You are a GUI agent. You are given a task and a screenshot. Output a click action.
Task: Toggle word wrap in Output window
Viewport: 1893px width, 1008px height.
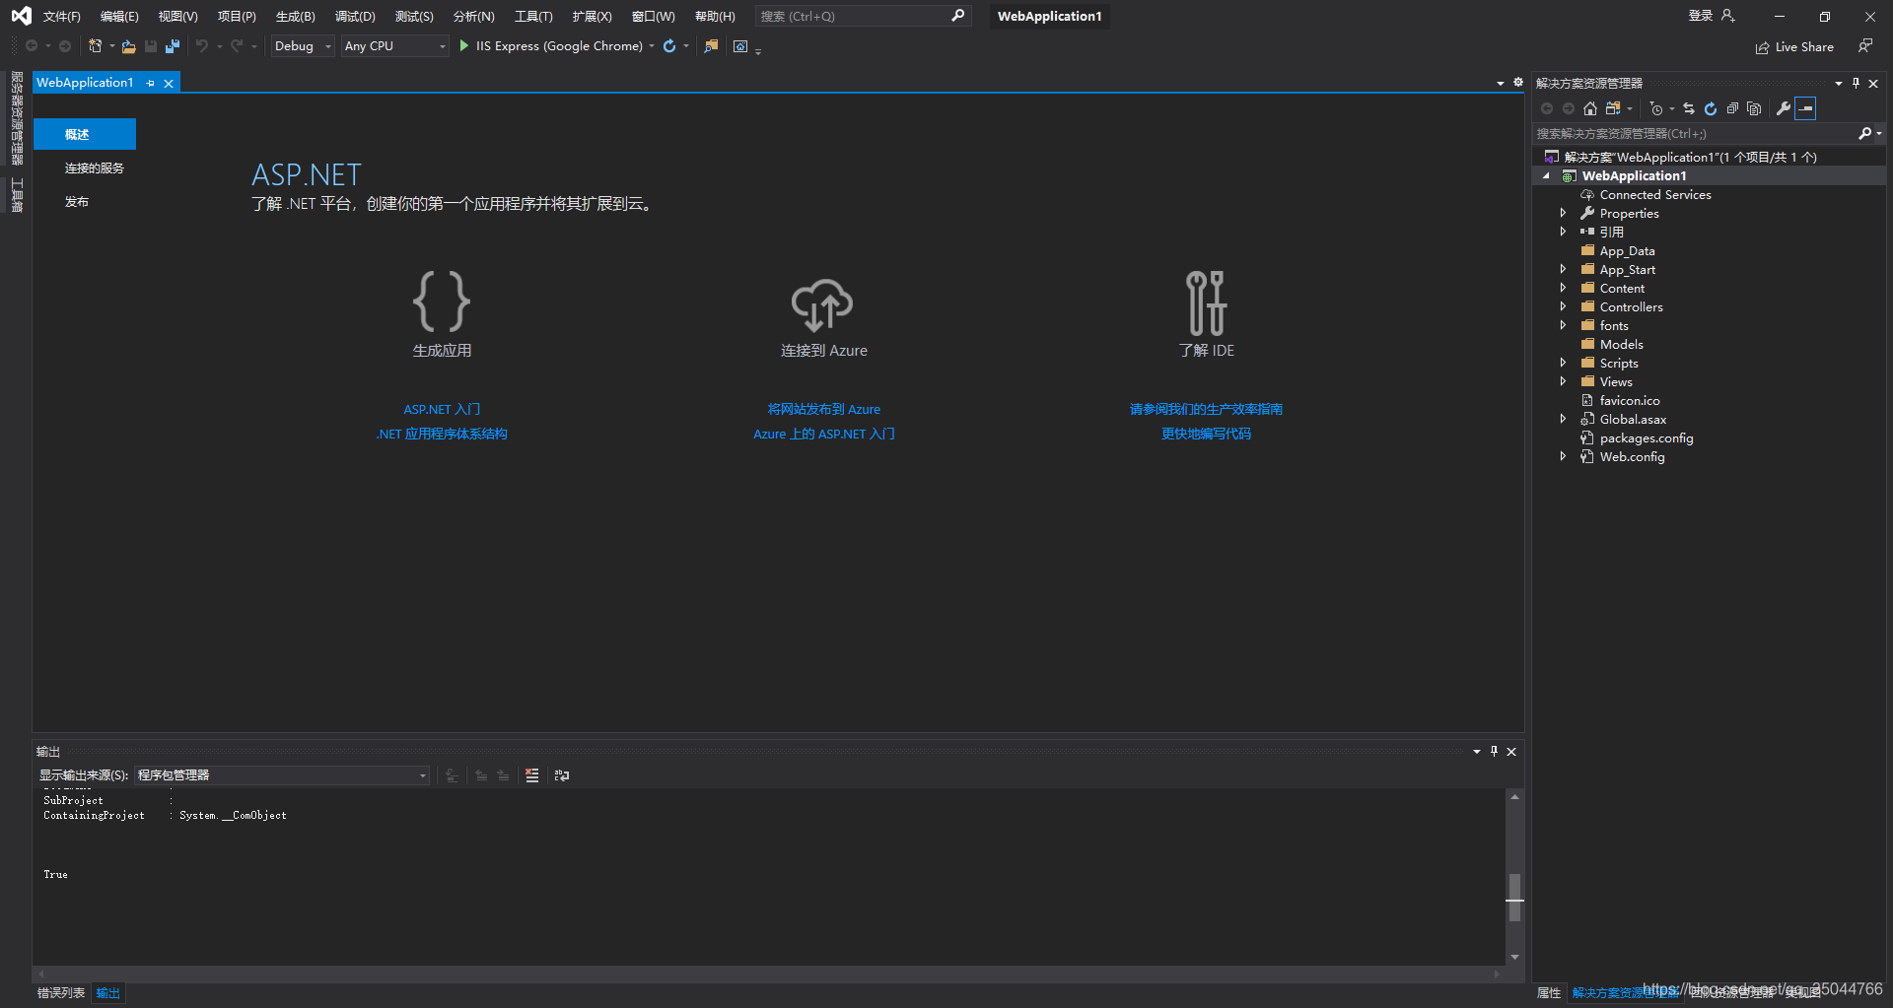(x=562, y=775)
